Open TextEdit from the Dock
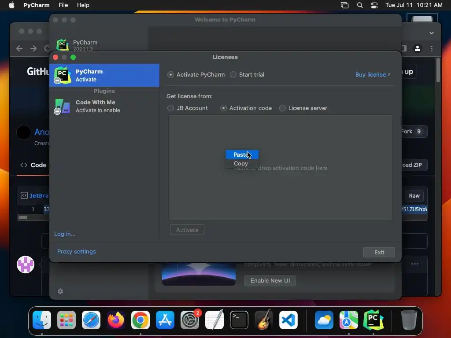 [x=214, y=320]
